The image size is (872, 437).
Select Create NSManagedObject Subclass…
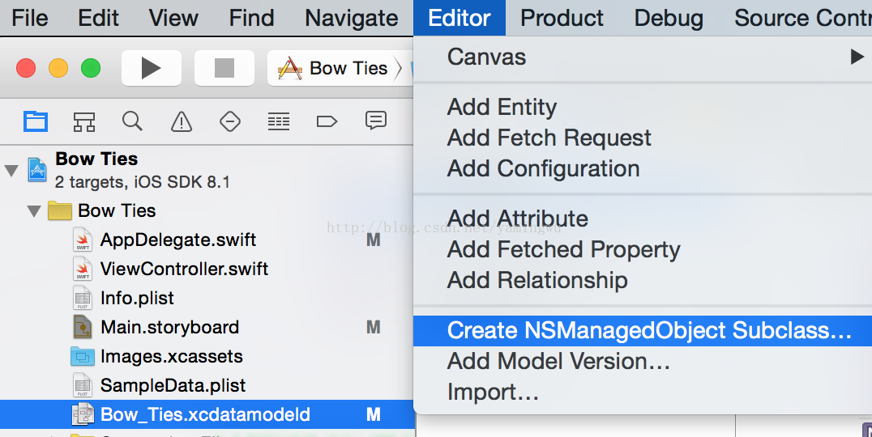[643, 330]
